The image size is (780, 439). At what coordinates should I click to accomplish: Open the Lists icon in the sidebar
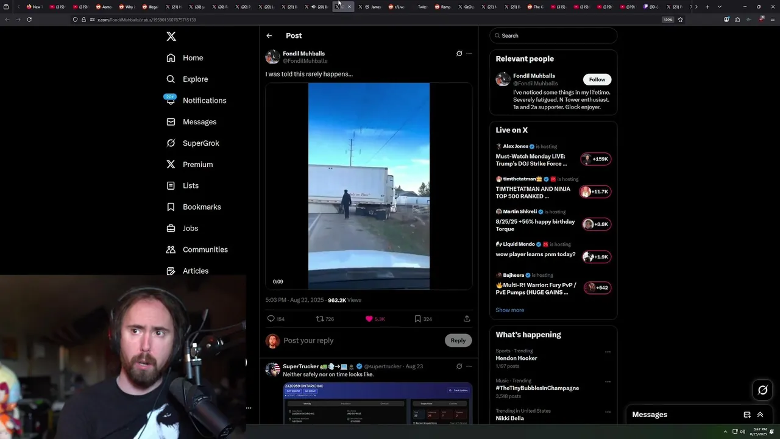click(x=171, y=185)
